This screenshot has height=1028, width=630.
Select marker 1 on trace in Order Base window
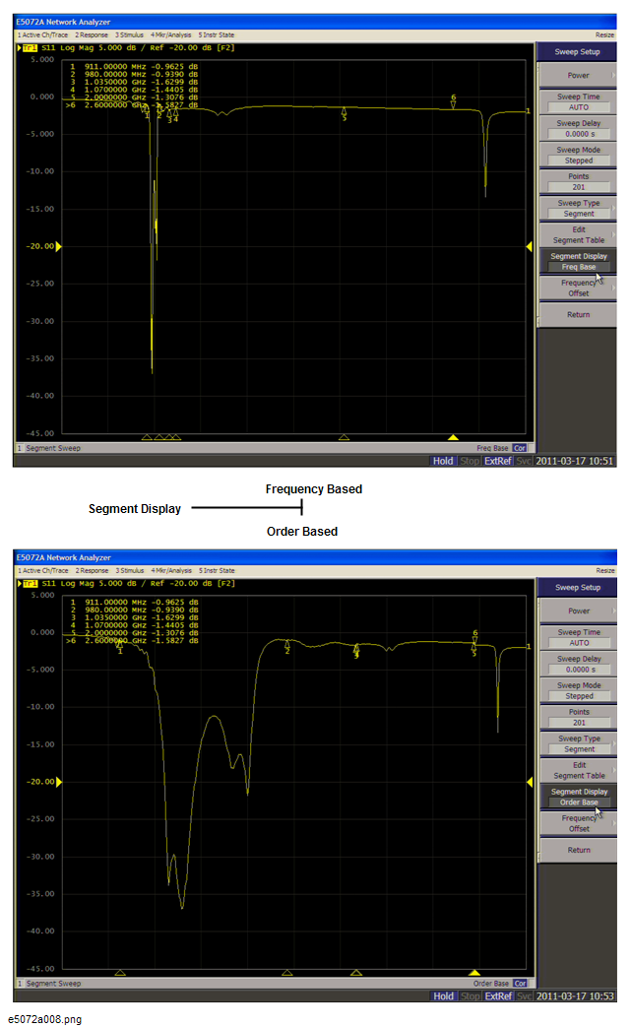click(x=120, y=647)
